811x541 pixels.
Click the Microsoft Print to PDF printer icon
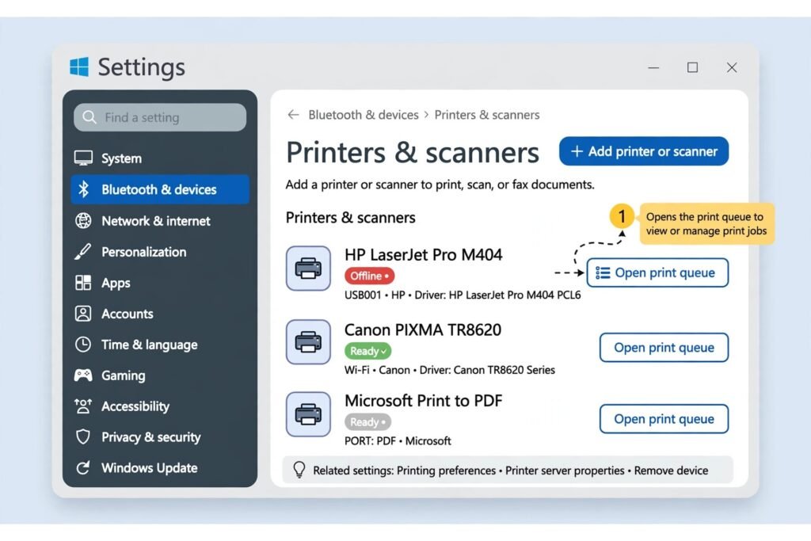click(308, 414)
